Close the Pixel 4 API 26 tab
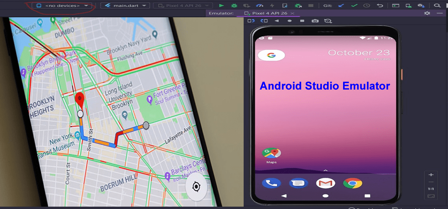448x209 pixels. click(292, 13)
